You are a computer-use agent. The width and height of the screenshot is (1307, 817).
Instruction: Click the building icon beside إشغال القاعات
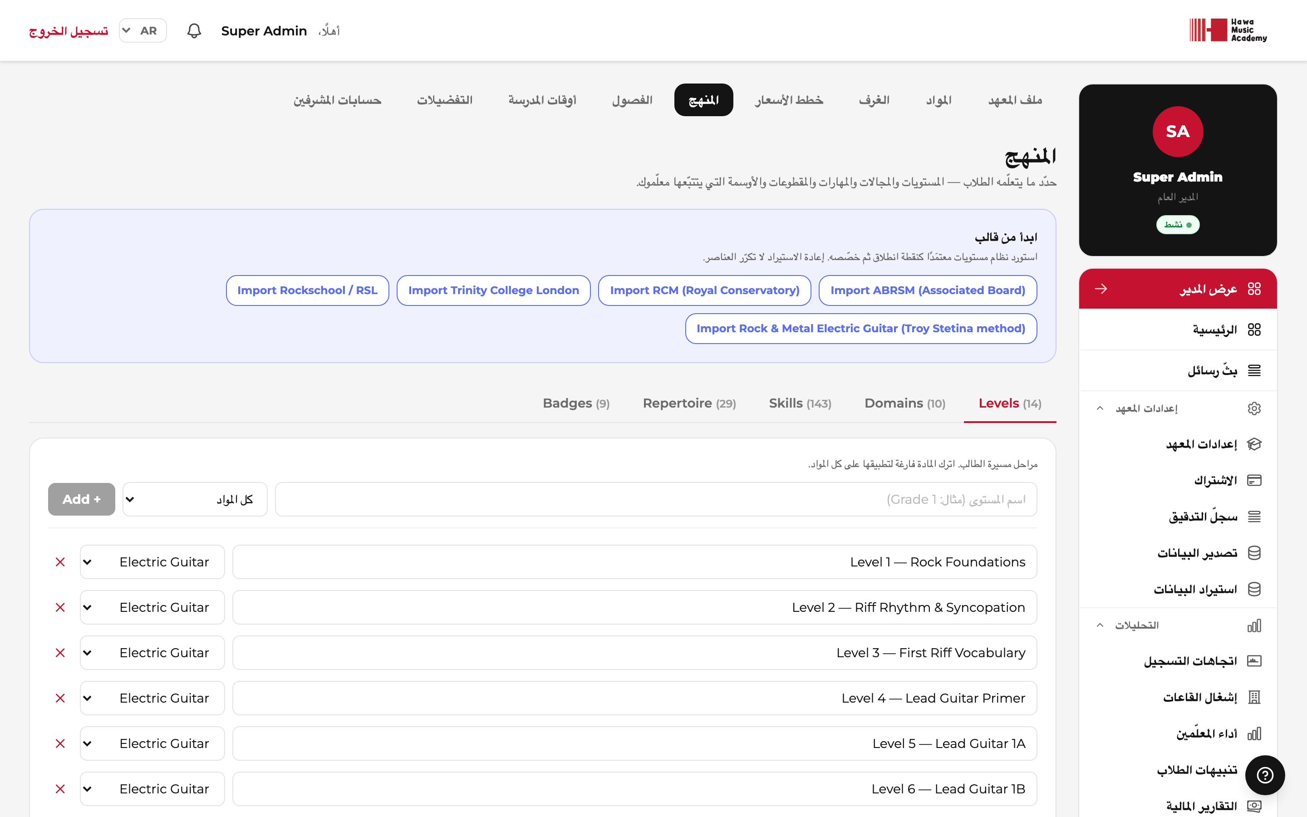(1254, 697)
